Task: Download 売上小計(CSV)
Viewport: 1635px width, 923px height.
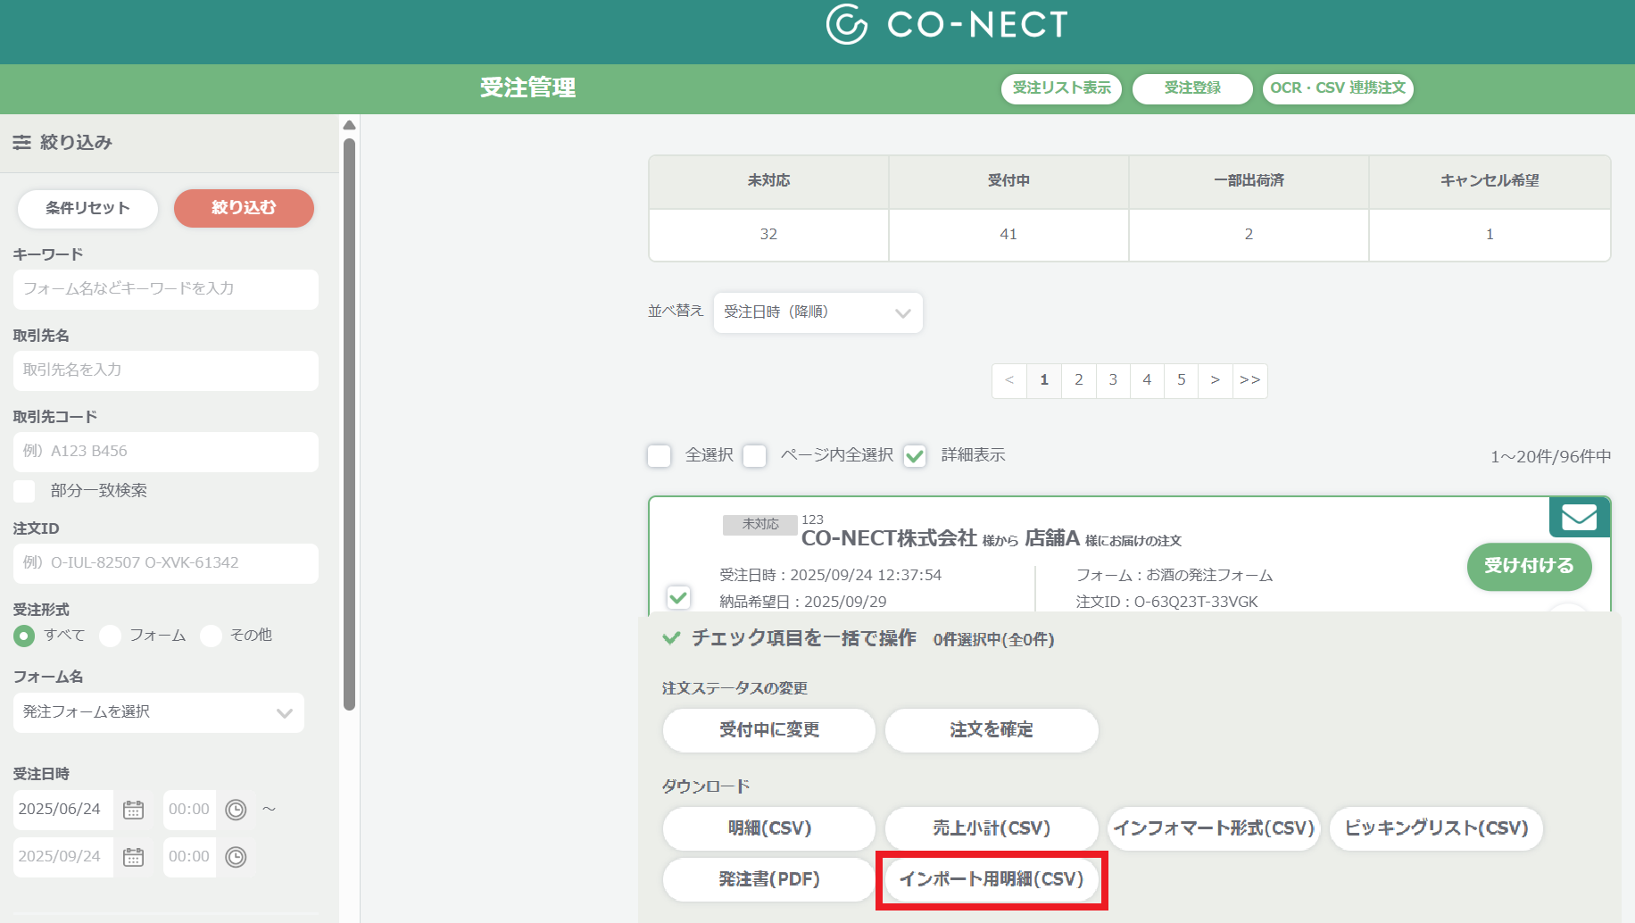Action: (x=992, y=828)
